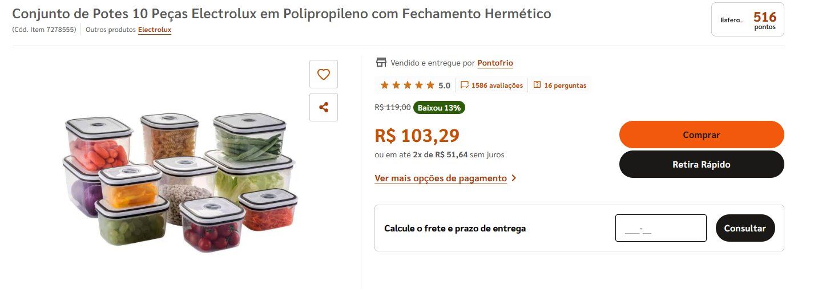Choose the Retira Rápido option
Viewport: 814px width, 289px height.
[x=702, y=165]
